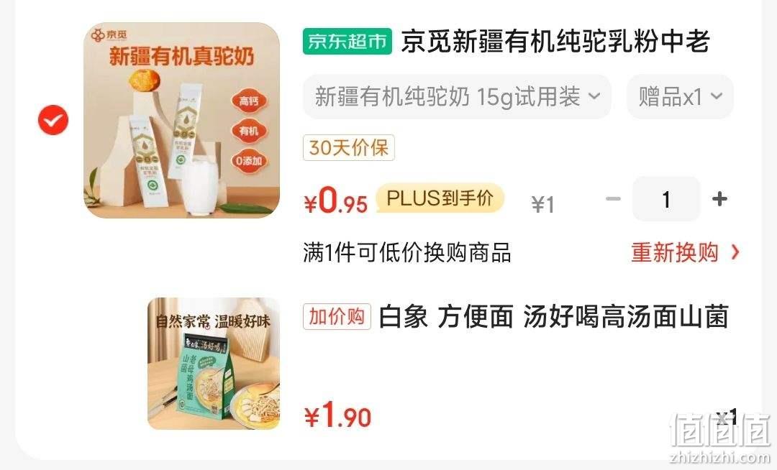Viewport: 777px width, 470px height.
Task: Tap the PLUS到手价 label
Action: click(x=440, y=198)
